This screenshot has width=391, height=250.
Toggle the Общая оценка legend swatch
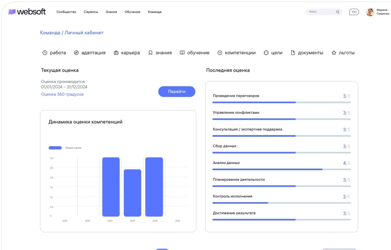(x=55, y=148)
